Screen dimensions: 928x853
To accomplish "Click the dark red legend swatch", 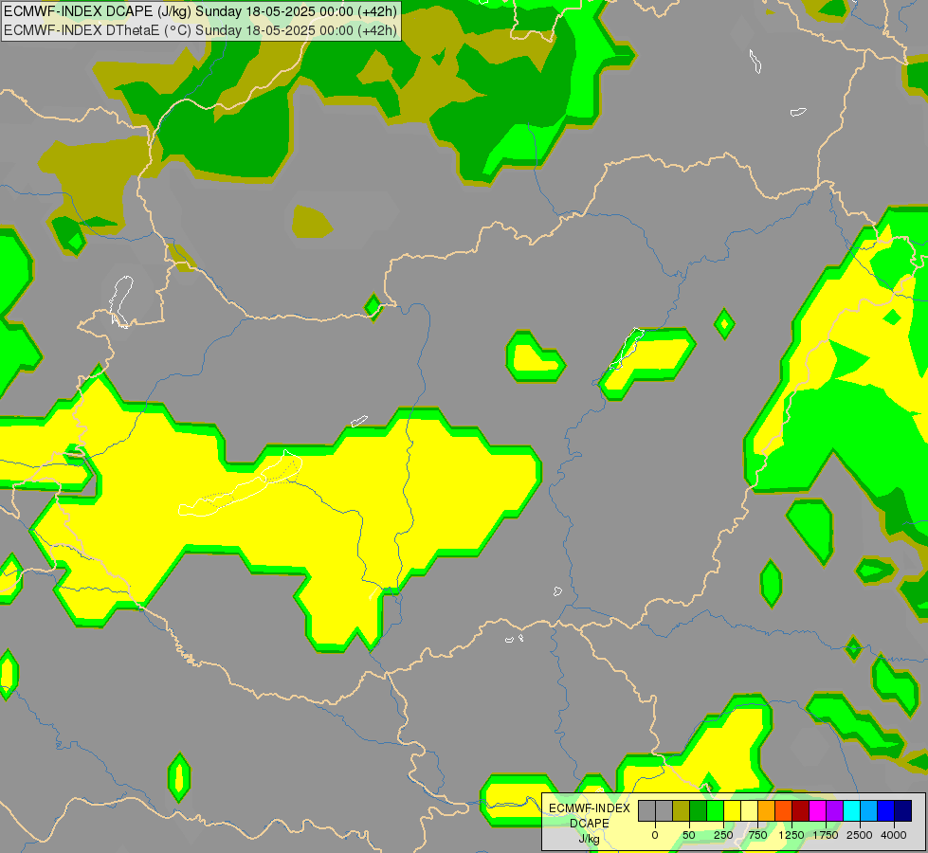I will coord(800,811).
